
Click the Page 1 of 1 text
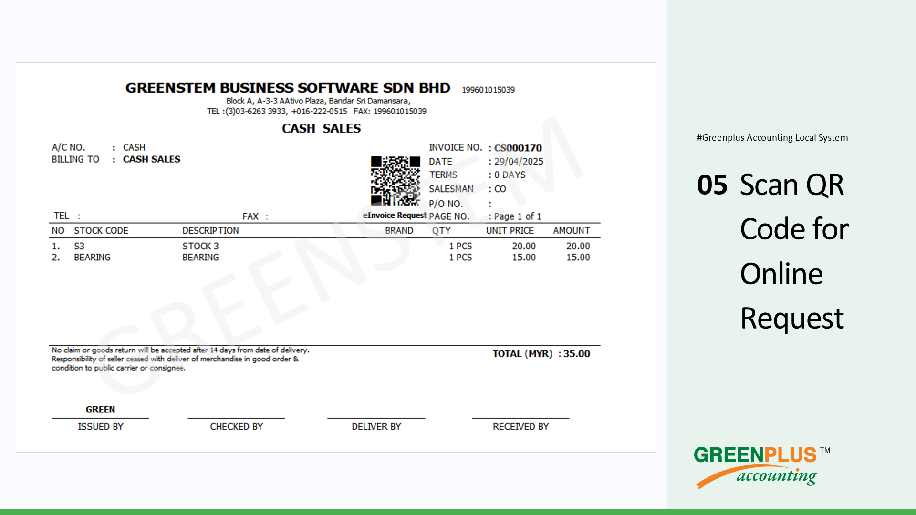tap(518, 216)
